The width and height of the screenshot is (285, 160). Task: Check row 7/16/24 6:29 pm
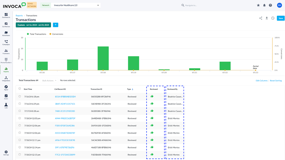pos(20,104)
